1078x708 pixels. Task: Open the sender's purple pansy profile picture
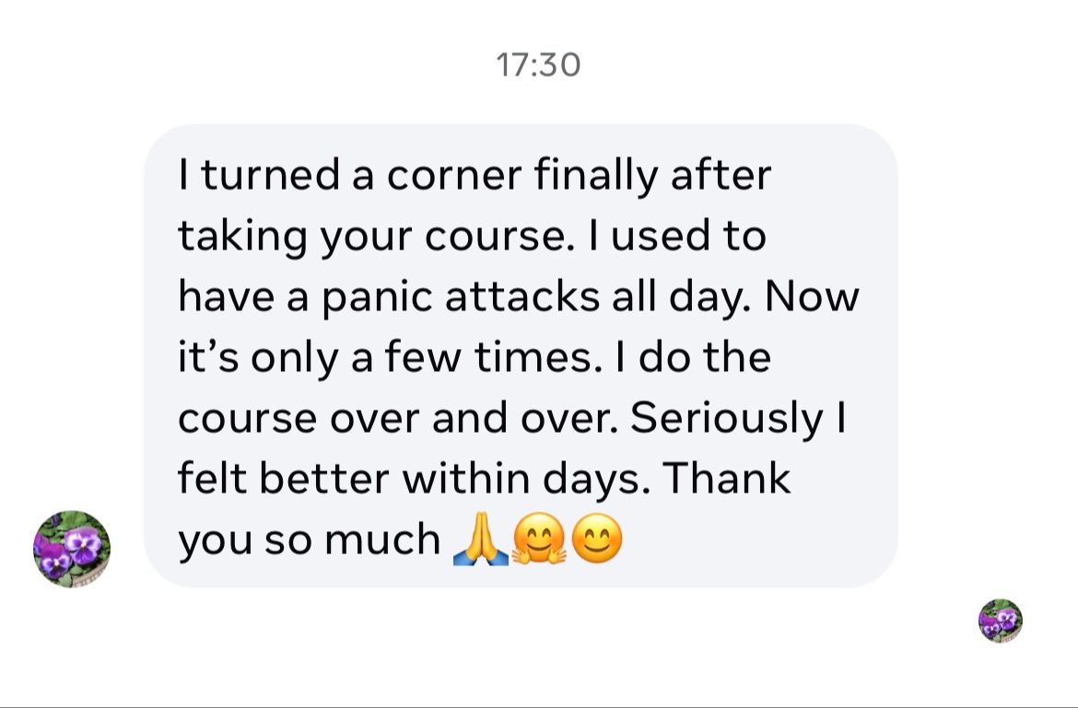[x=72, y=550]
